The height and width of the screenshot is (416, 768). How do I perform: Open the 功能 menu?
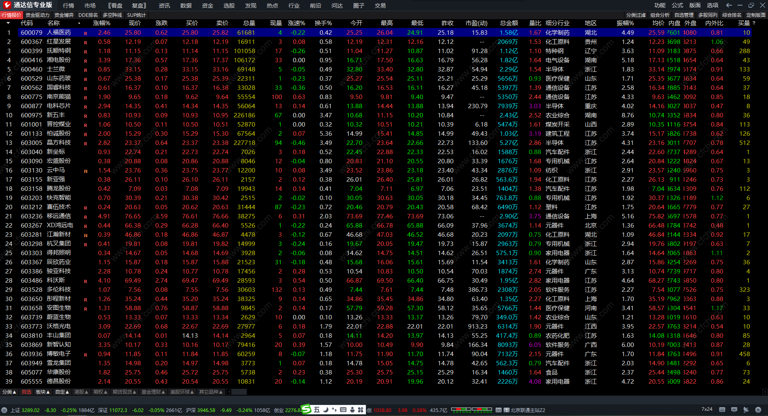(x=660, y=5)
